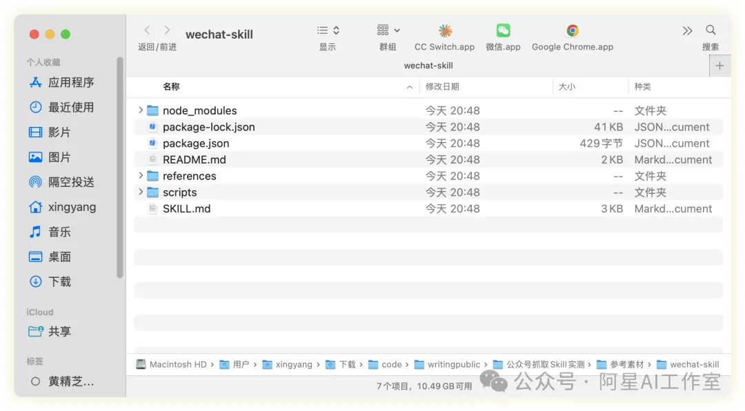Select scripts folder icon
745x411 pixels.
click(x=152, y=192)
